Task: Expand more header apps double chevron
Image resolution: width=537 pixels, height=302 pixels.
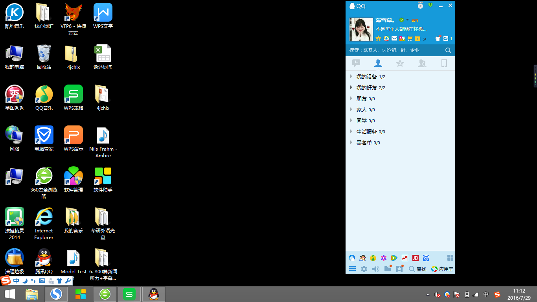Action: tap(425, 39)
